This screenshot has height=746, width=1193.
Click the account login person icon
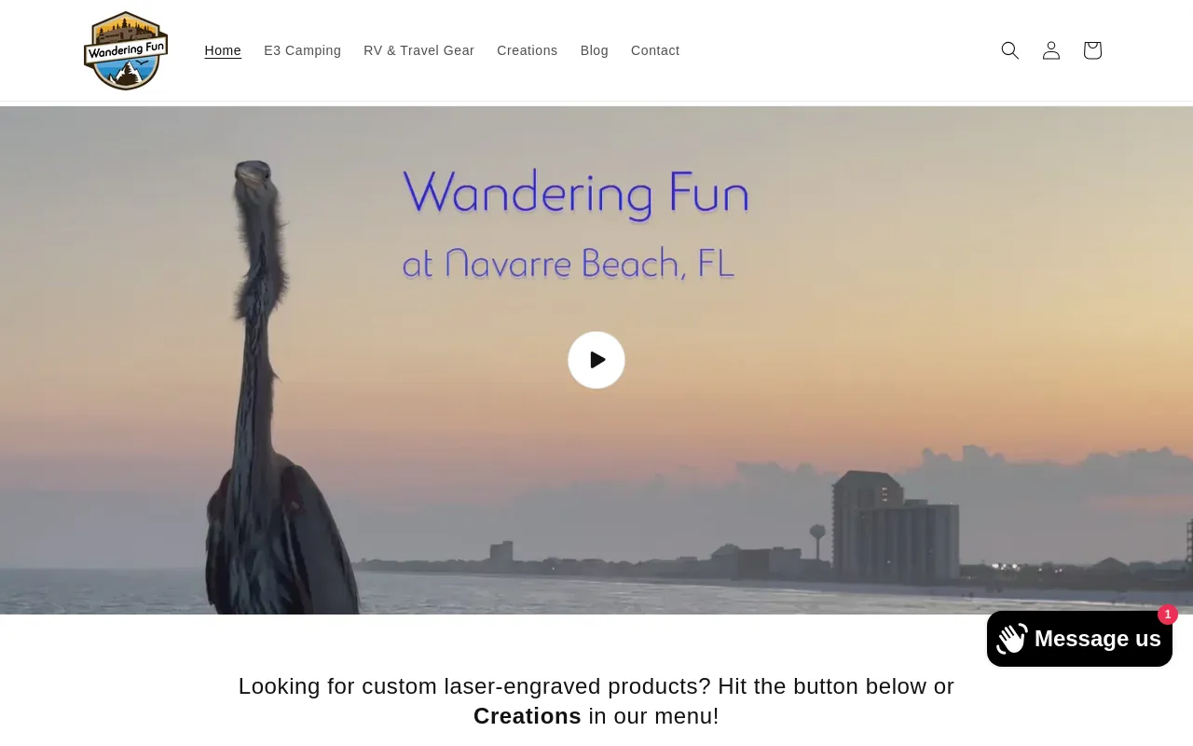coord(1051,50)
